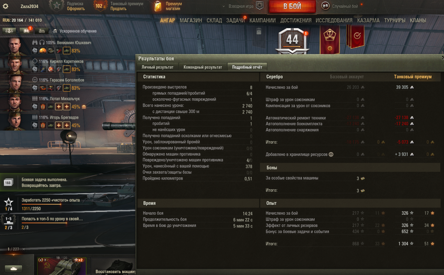Click the crew group operations button
The height and width of the screenshot is (275, 444).
9,31
